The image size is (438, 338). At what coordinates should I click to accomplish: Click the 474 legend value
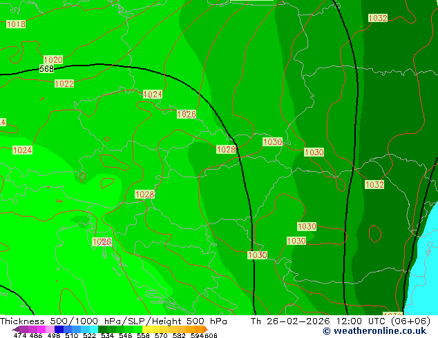[20, 335]
